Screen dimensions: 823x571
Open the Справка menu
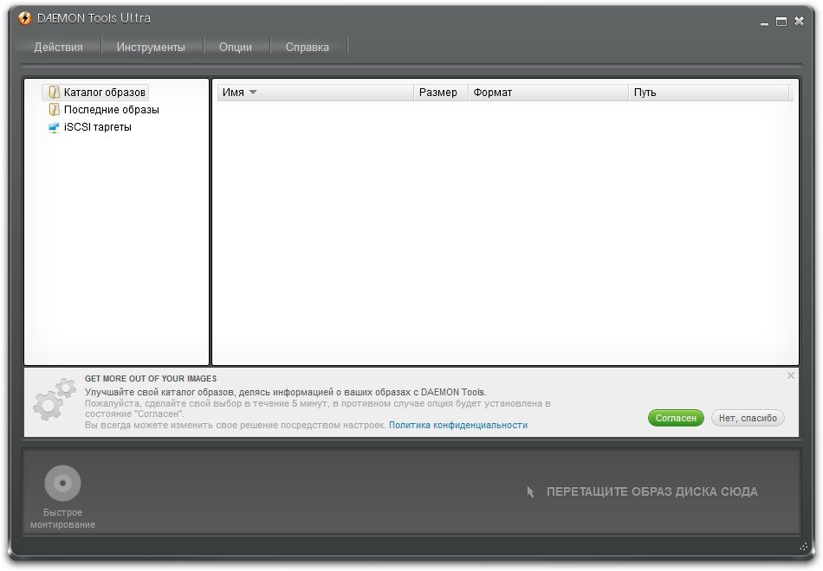(307, 48)
